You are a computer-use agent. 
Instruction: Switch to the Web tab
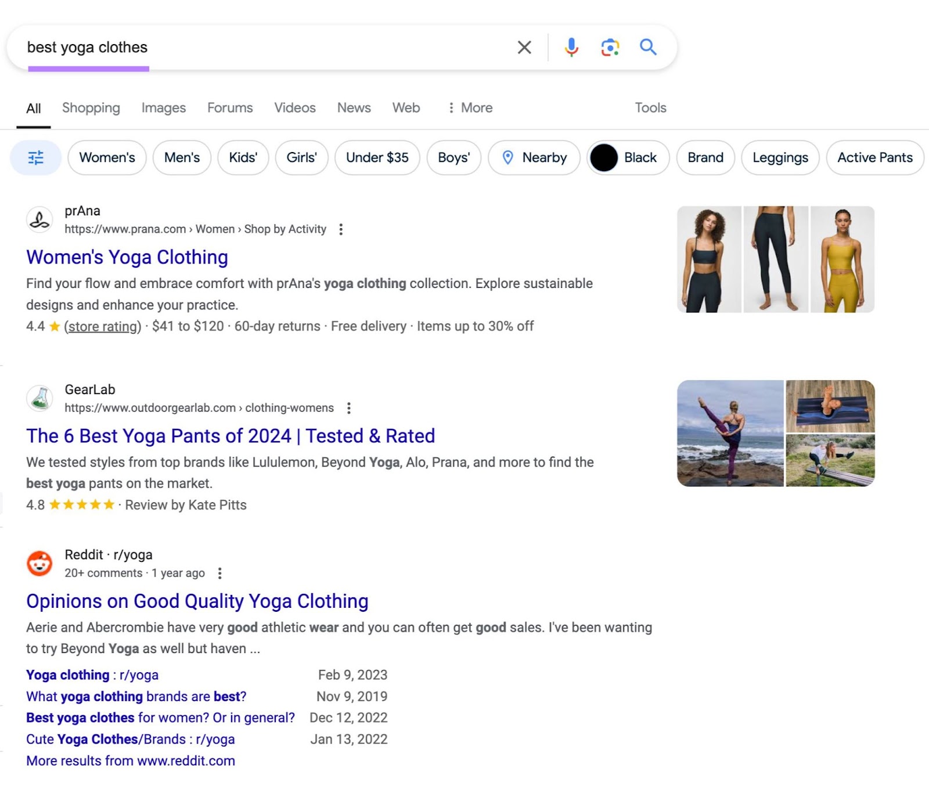(x=406, y=108)
